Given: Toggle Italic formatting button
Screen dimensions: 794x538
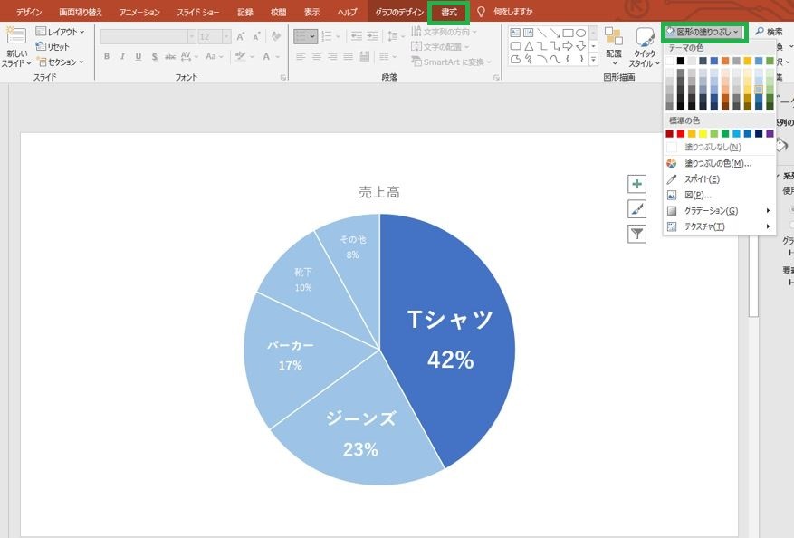Looking at the screenshot, I should tap(122, 57).
